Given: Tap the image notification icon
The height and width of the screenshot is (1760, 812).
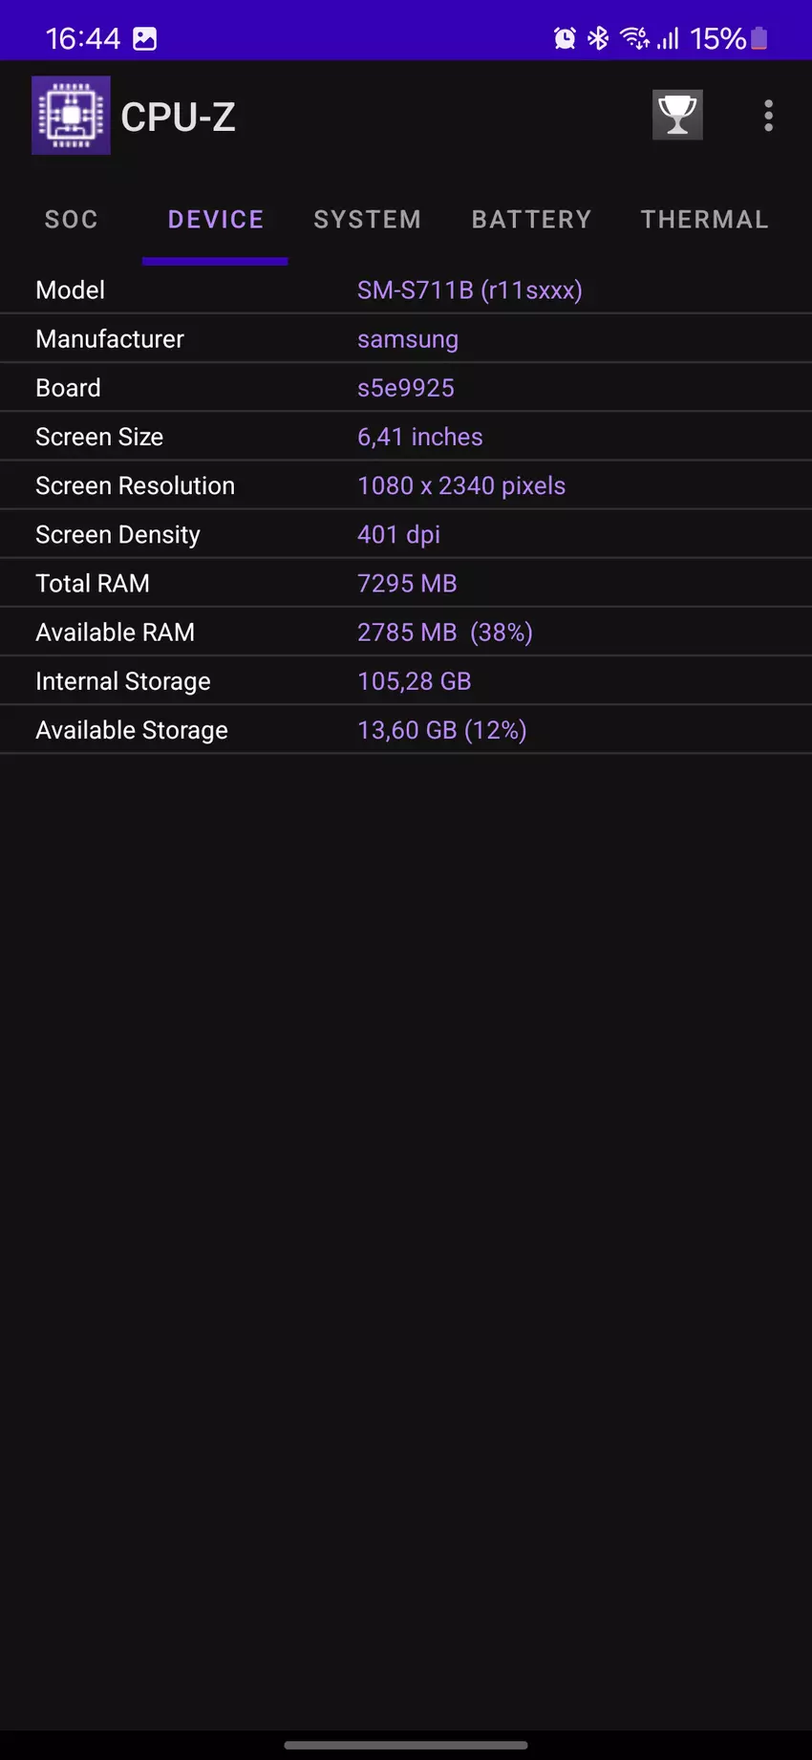Looking at the screenshot, I should pyautogui.click(x=144, y=38).
